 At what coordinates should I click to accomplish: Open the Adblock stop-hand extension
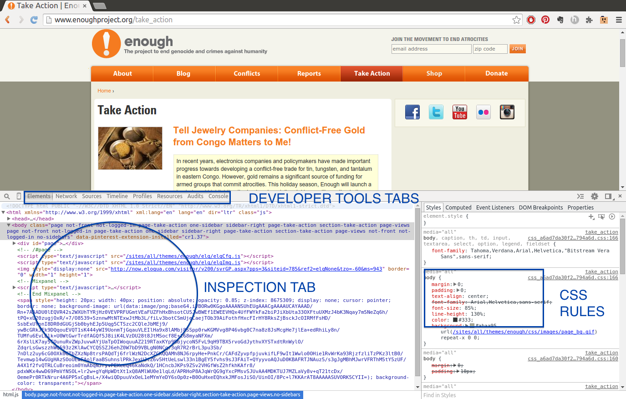click(531, 20)
